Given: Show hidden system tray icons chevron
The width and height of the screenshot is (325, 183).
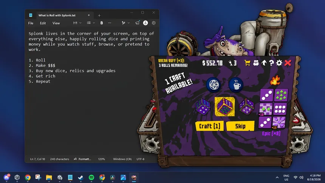Looking at the screenshot, I should point(277,177).
